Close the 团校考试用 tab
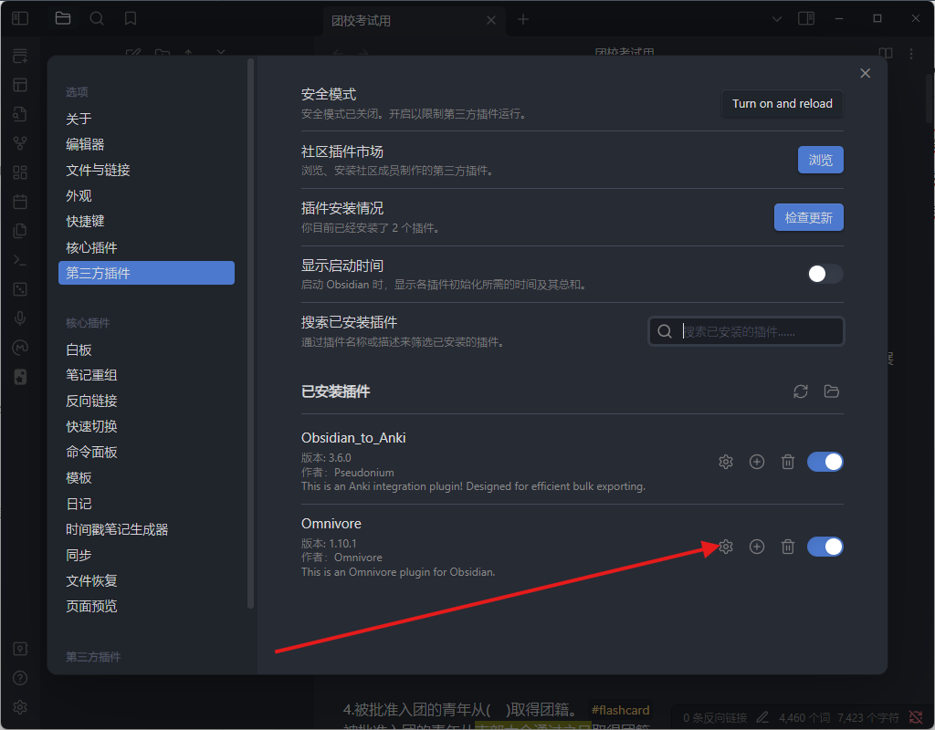 (491, 20)
